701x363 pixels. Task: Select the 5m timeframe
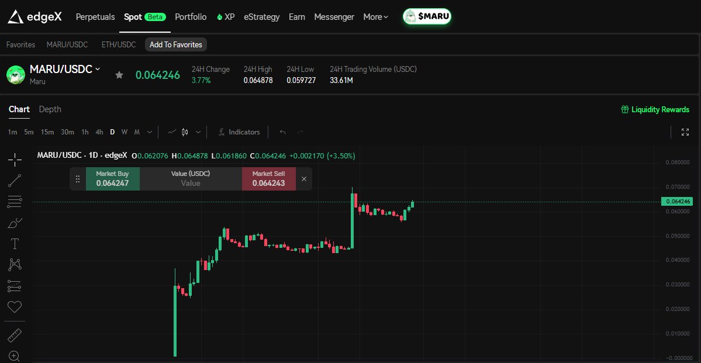(29, 132)
